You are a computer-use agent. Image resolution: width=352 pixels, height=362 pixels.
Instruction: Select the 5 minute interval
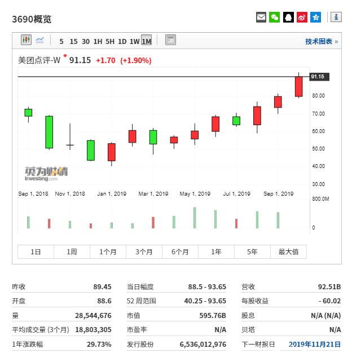61,42
